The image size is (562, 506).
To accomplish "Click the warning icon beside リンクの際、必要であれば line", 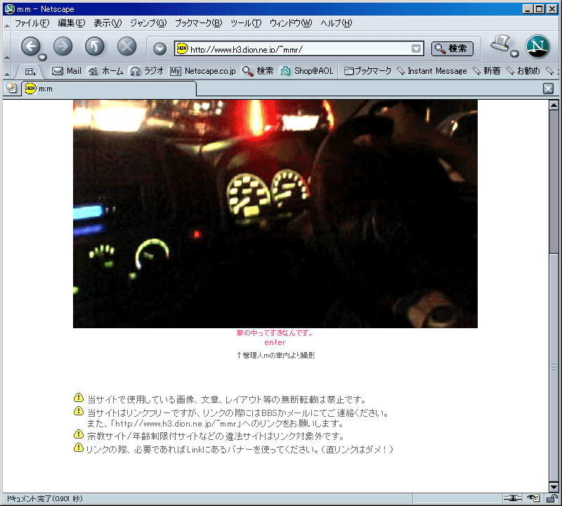I will [79, 448].
